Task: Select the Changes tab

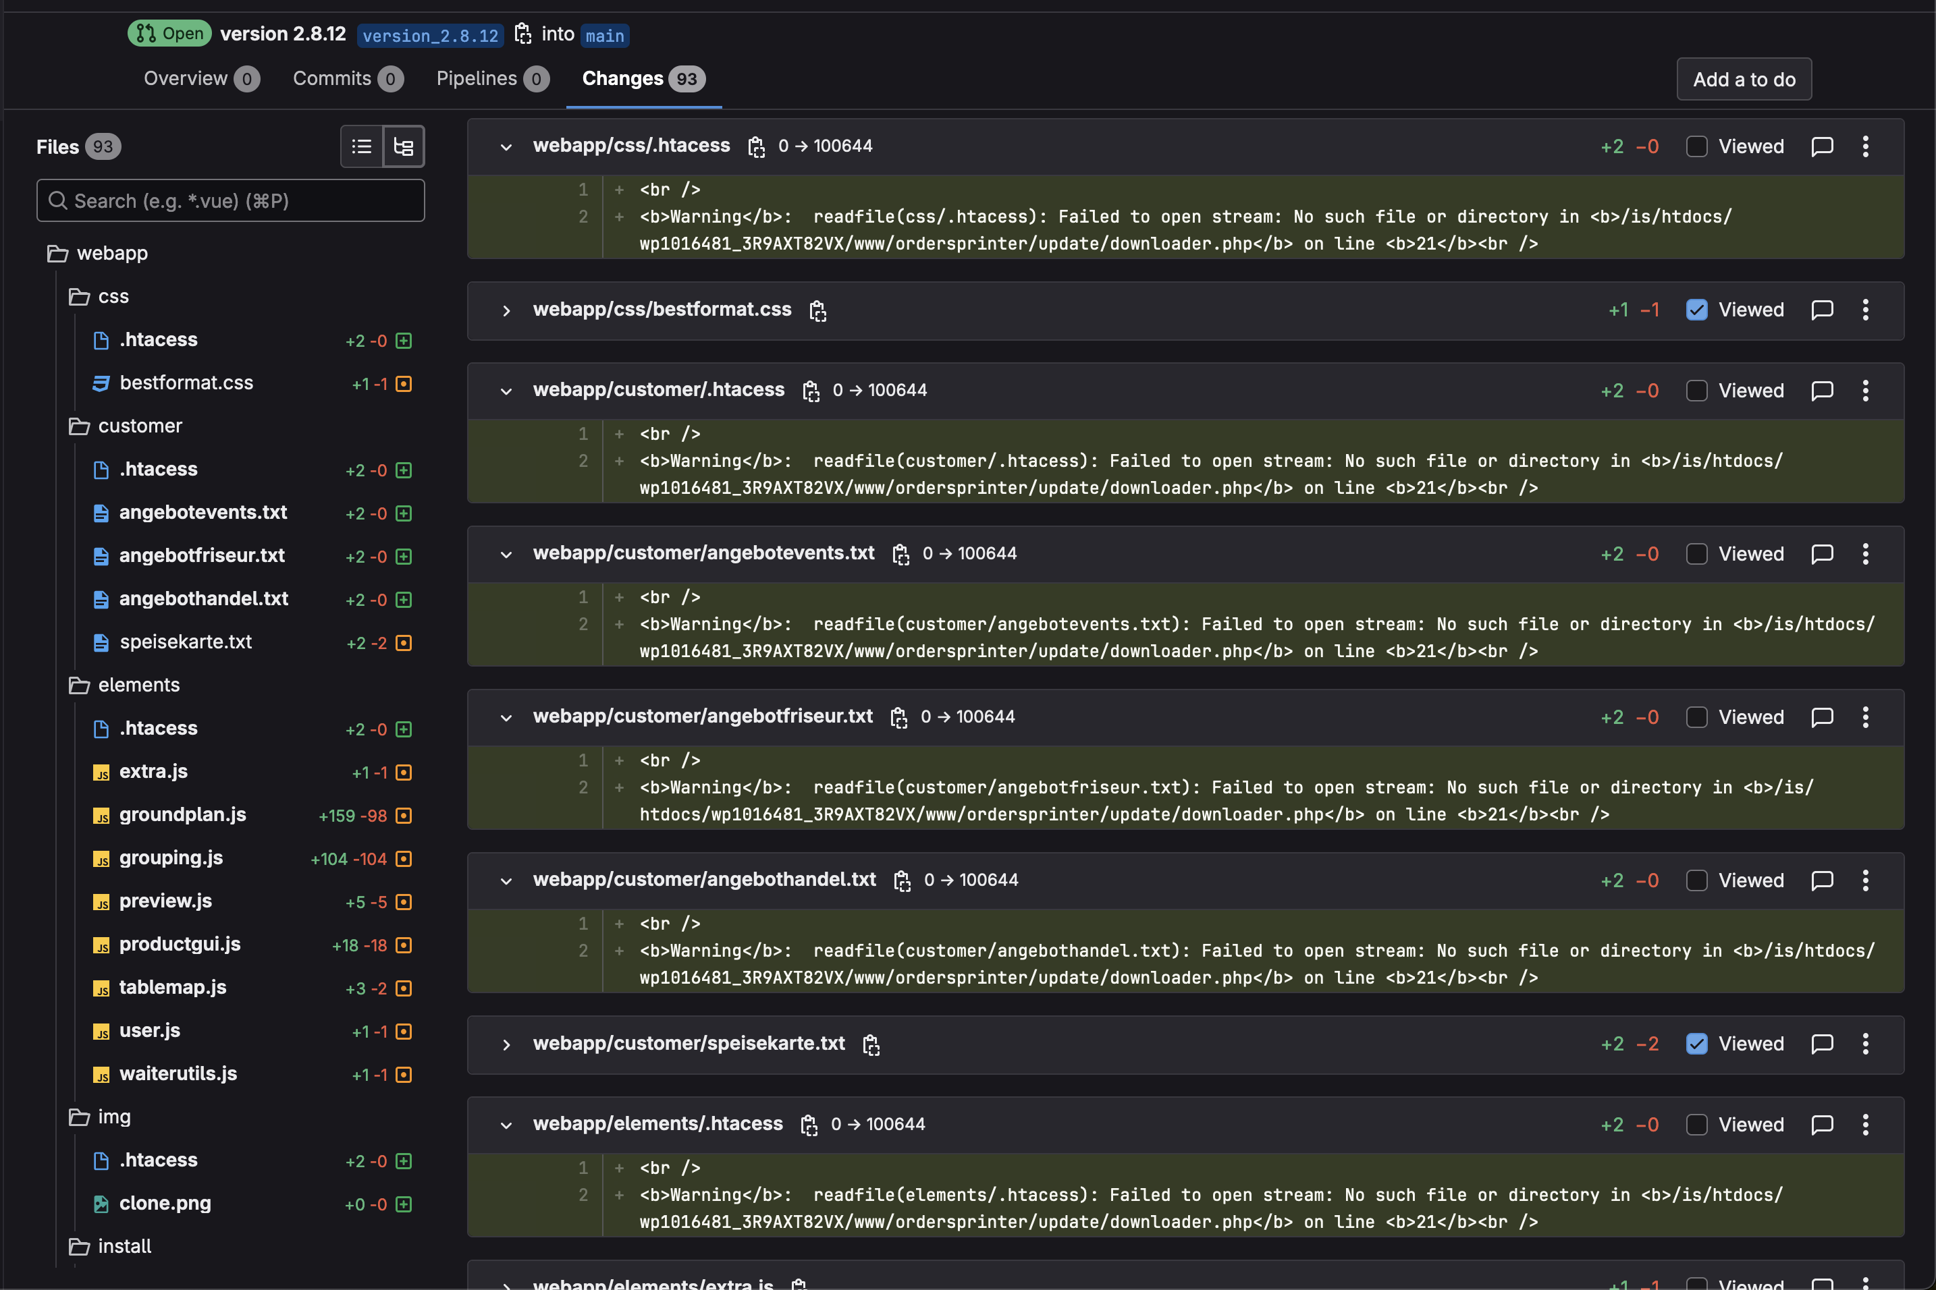Action: coord(644,79)
